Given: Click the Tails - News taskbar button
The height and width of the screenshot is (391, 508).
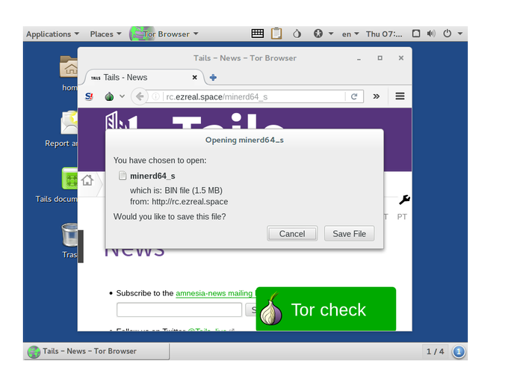Looking at the screenshot, I should point(97,351).
